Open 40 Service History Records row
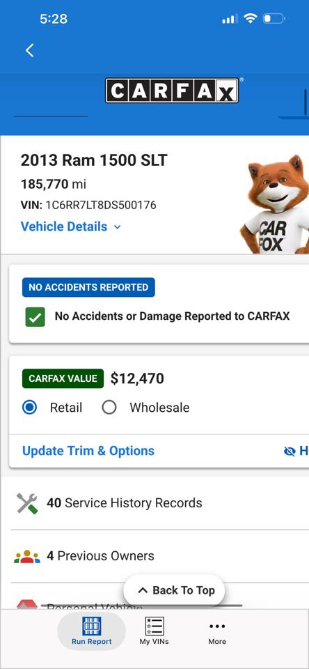Image resolution: width=309 pixels, height=669 pixels. (x=160, y=503)
